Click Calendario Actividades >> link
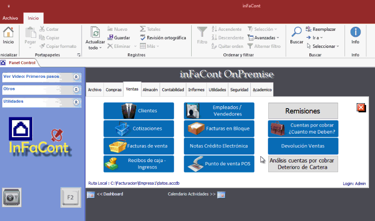375x221 pixels. coord(192,194)
